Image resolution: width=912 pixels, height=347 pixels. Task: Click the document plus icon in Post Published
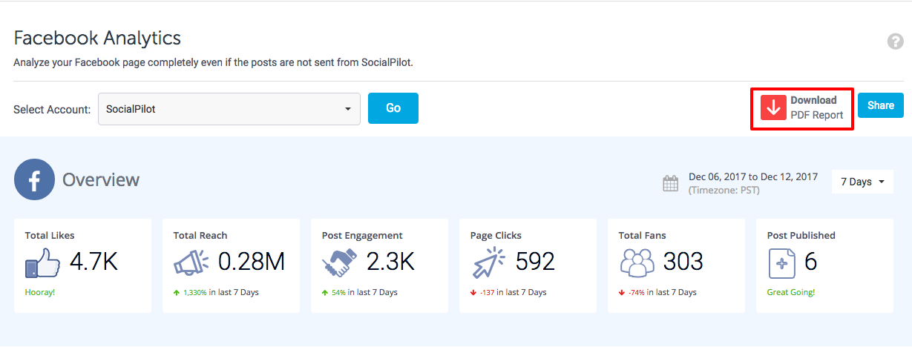(x=781, y=262)
